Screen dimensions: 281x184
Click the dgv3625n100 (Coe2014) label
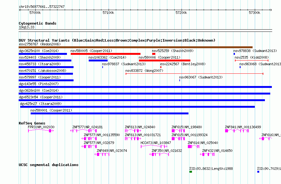(x=39, y=51)
